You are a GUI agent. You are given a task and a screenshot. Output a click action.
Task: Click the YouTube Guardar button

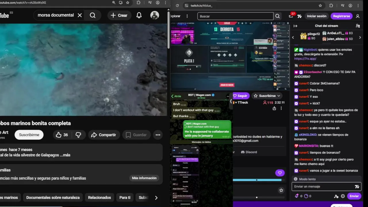tap(137, 135)
